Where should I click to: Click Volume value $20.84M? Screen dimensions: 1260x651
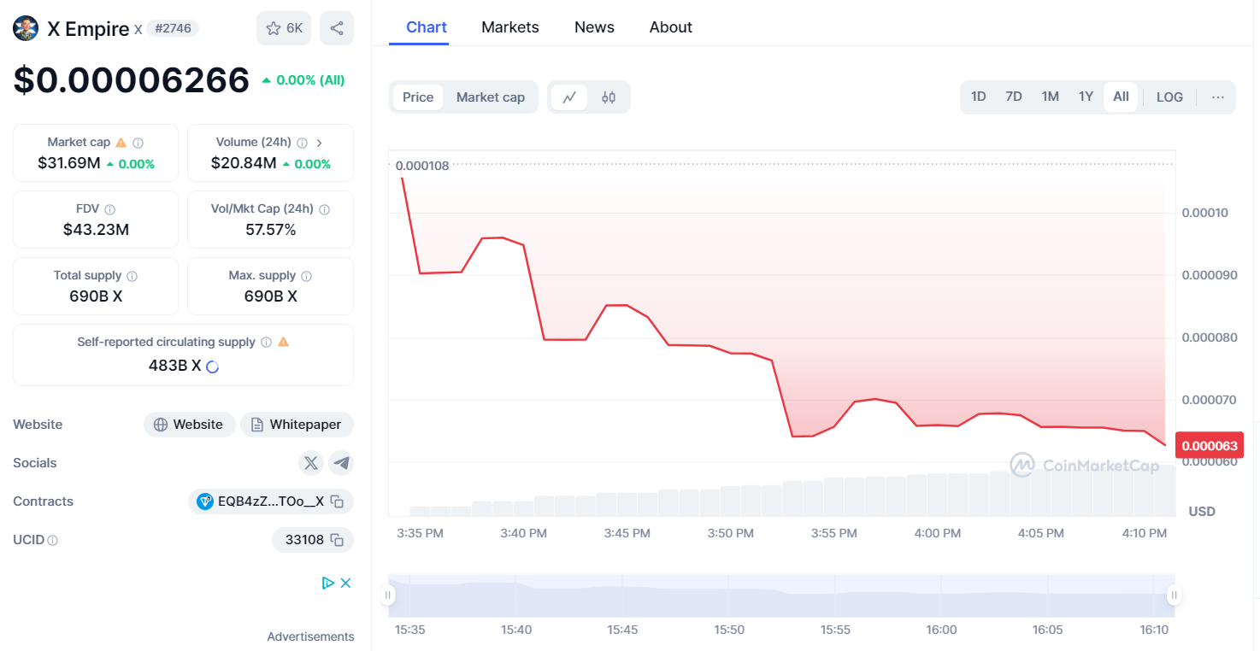pos(244,162)
